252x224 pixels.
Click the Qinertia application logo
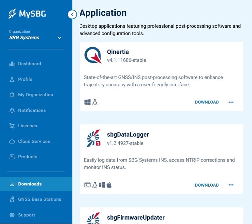93,55
